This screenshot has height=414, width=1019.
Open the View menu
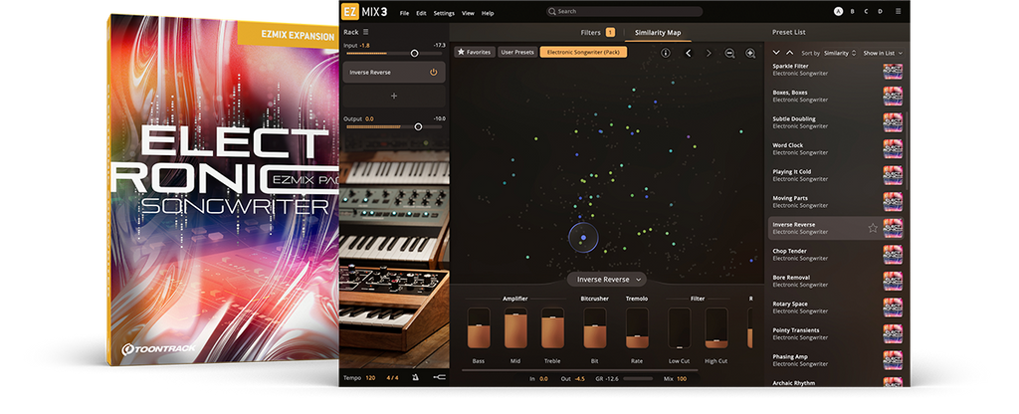click(x=468, y=13)
